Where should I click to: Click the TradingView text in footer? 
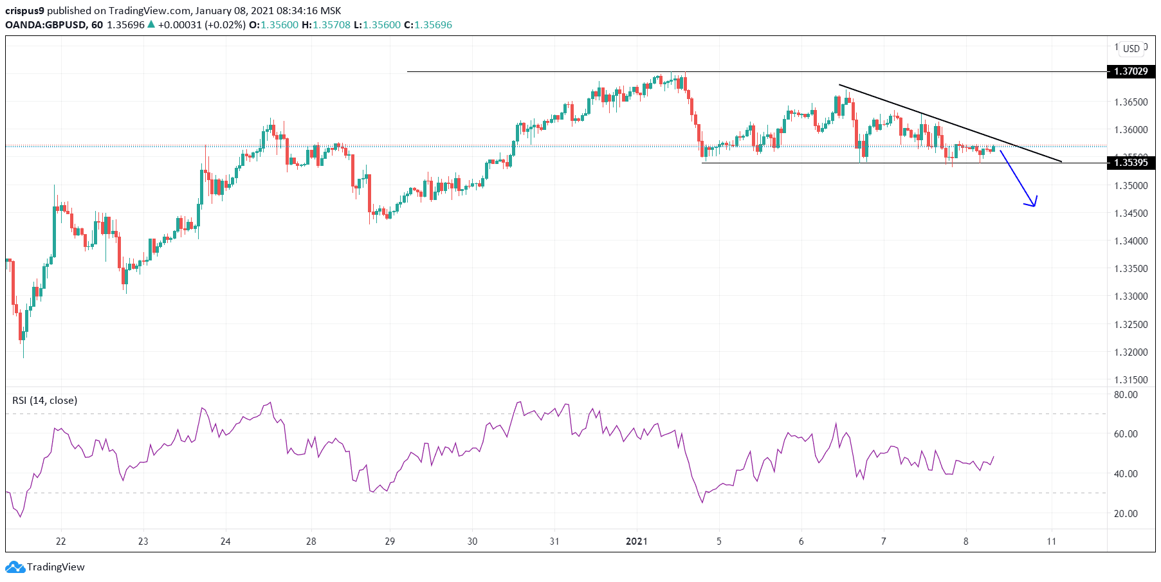point(56,567)
